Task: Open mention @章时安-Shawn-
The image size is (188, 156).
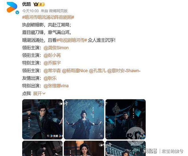Action: click(x=124, y=71)
